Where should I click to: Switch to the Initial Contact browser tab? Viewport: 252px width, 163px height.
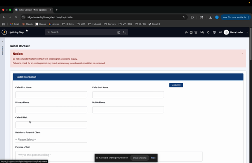32,10
